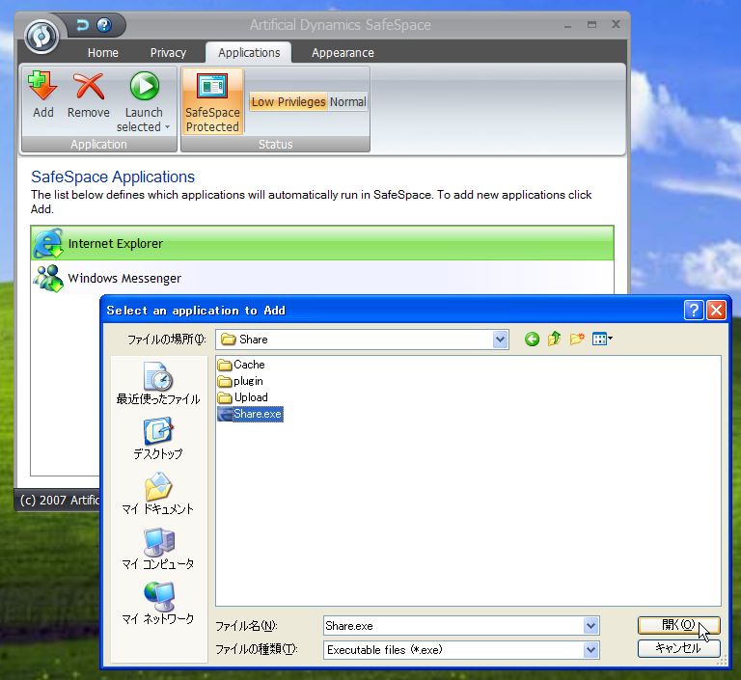Click the Windows Messenger icon
Viewport: 741px width, 680px height.
(48, 278)
